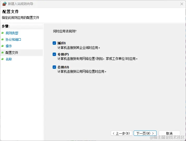The height and width of the screenshot is (141, 186).
Task: Click green bullet beside 名称
Action: [2, 59]
